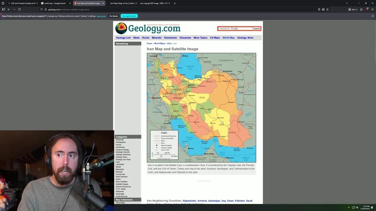This screenshot has height=211, width=376.
Task: Open the Oil and Gas category link
Action: click(x=120, y=174)
